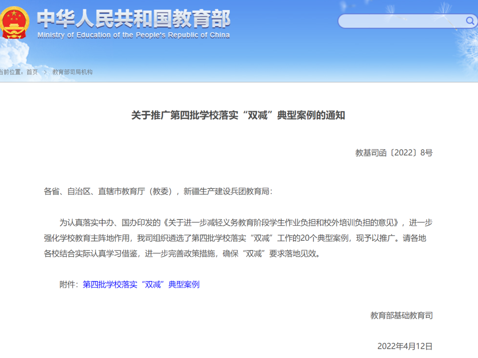Open the 教育部司局机构 breadcrumb link

pos(72,72)
